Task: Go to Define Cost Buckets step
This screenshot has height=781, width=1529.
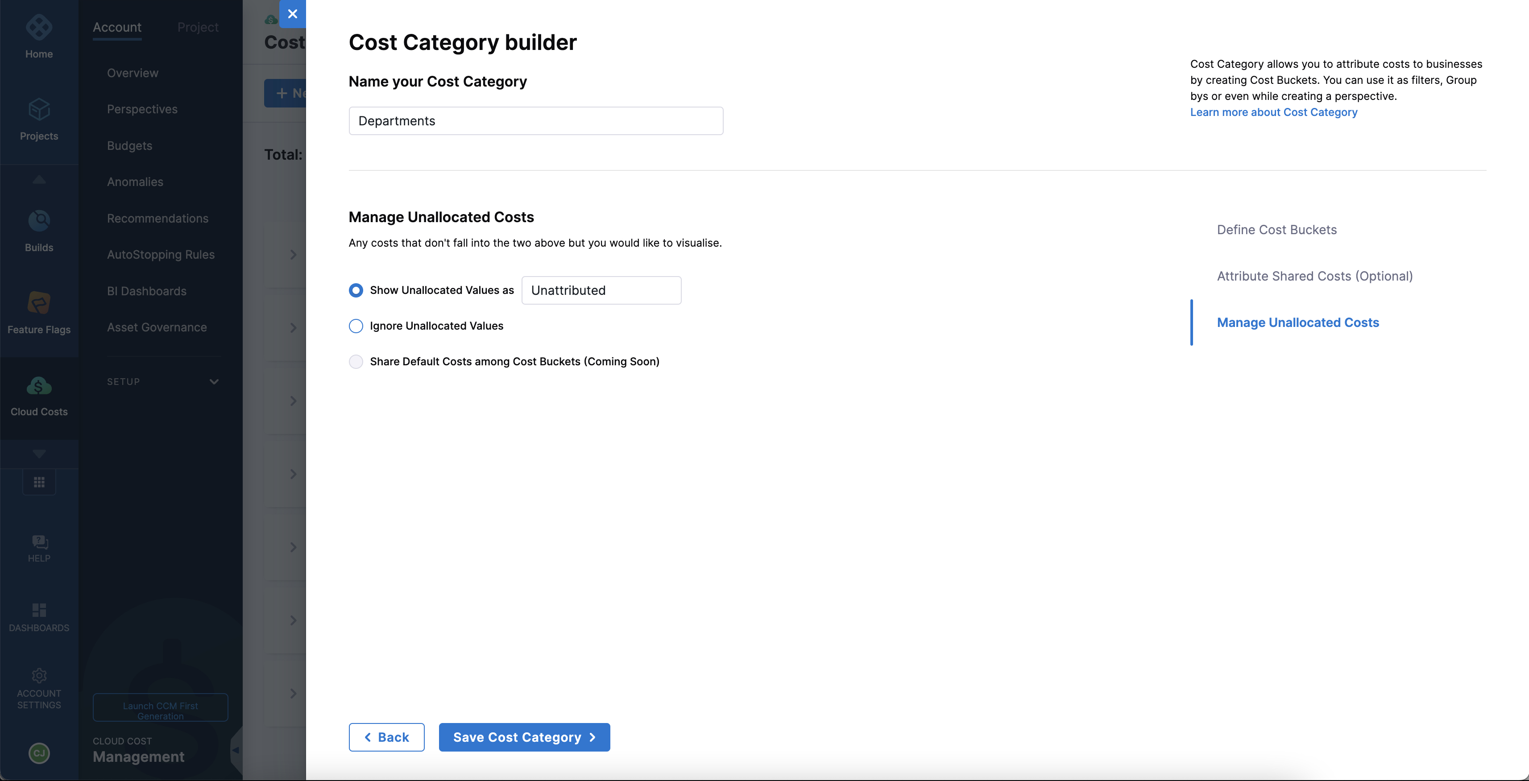Action: [x=1277, y=230]
